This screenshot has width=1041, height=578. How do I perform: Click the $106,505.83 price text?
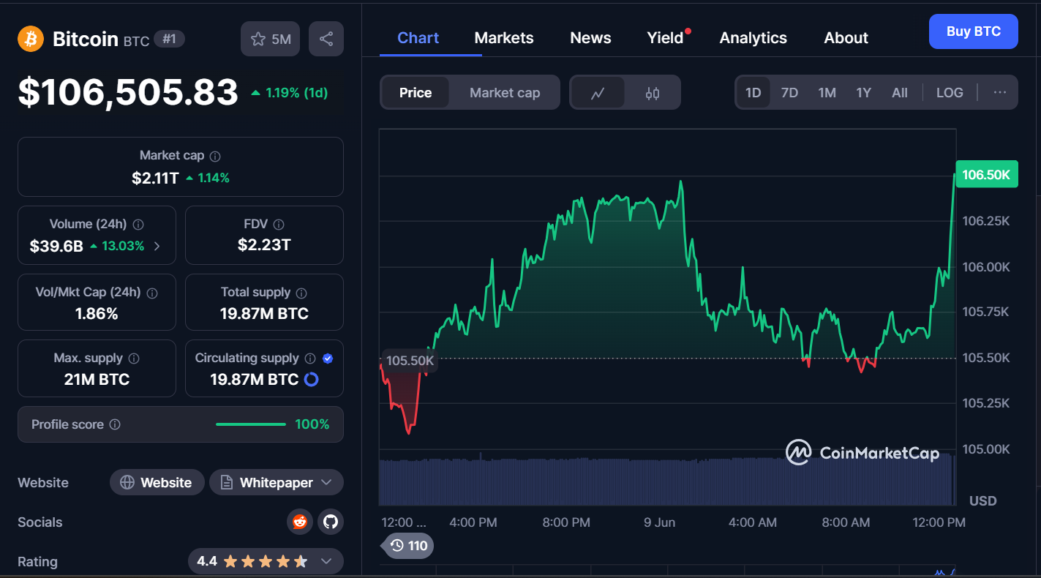tap(128, 93)
